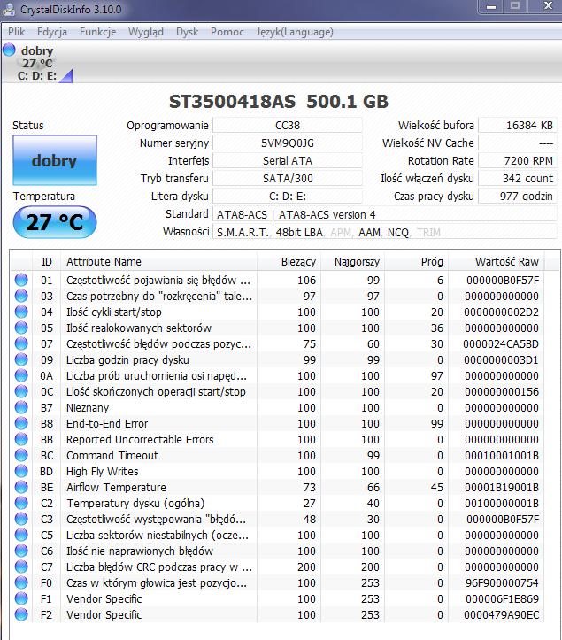This screenshot has height=640, width=562.
Task: Click the status orb for attribute F2
Action: 21,614
